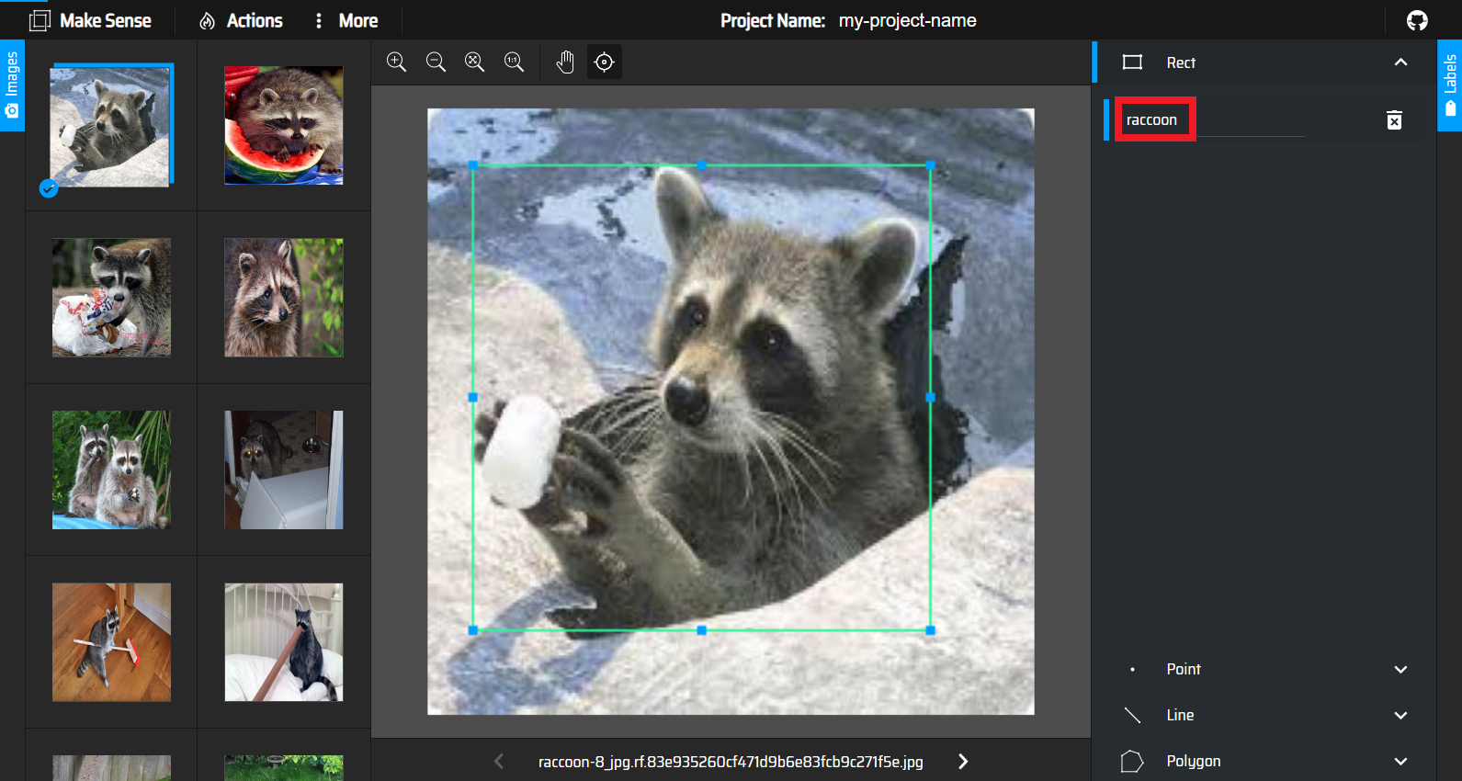Select raccoon behind white box thumbnail
1462x781 pixels.
click(284, 470)
